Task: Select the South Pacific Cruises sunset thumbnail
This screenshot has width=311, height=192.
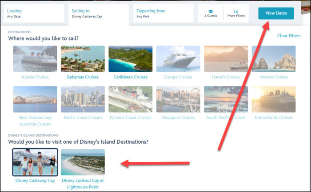Action: [x=226, y=99]
